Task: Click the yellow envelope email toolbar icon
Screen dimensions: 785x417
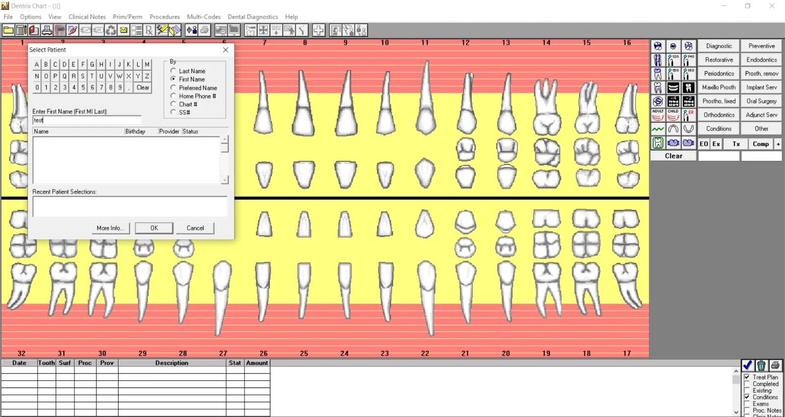Action: click(124, 30)
